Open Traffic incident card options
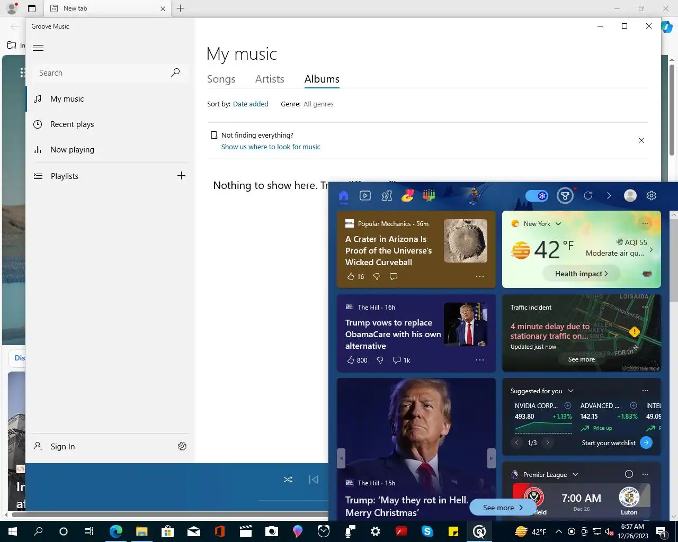This screenshot has width=678, height=542. tap(645, 307)
